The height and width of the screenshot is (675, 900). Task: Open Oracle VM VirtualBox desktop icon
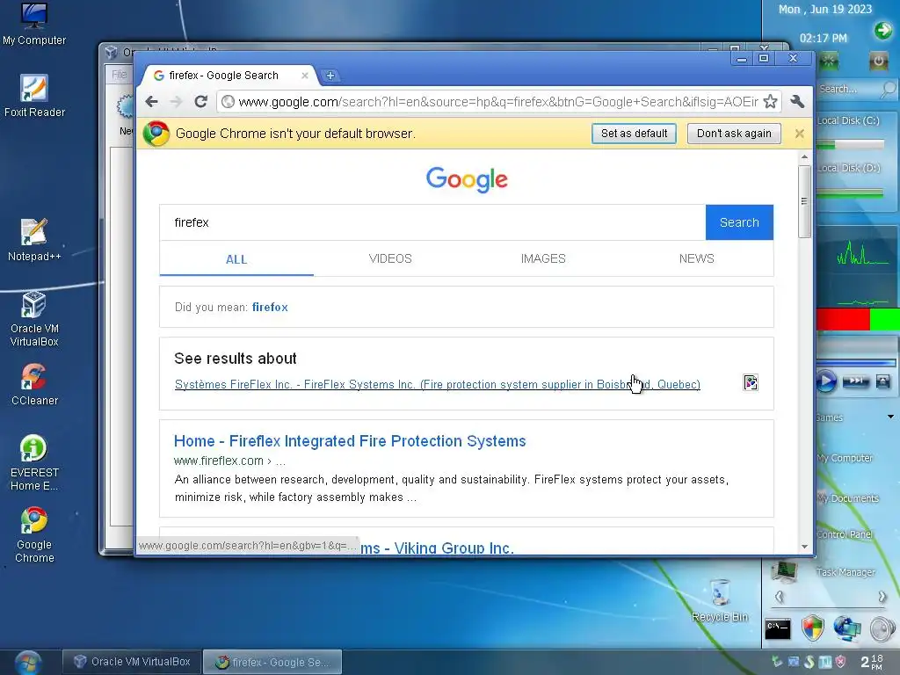34,319
